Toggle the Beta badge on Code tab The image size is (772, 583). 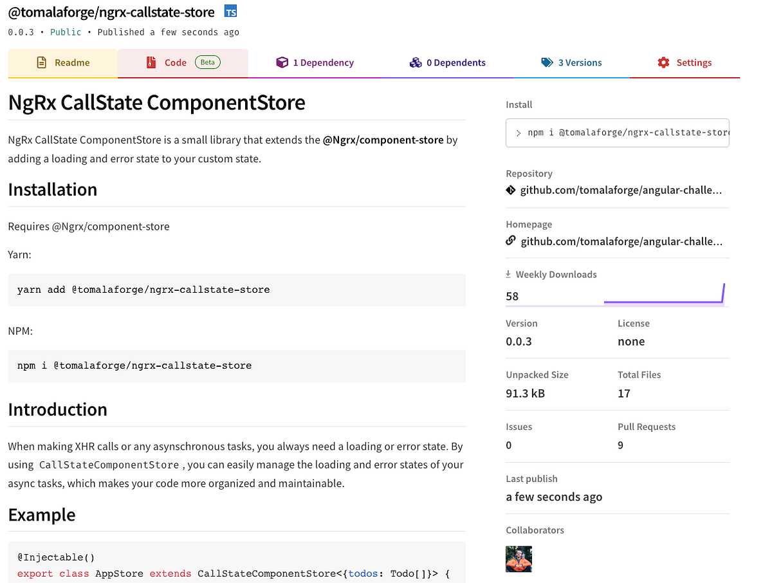(207, 62)
